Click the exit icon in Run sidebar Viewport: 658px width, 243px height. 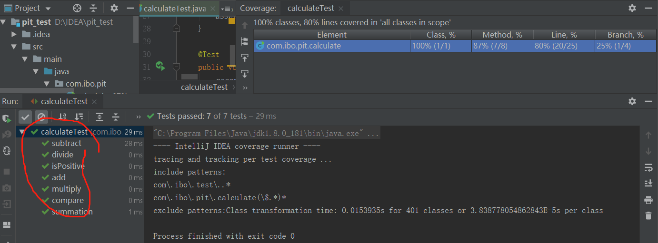[x=7, y=204]
